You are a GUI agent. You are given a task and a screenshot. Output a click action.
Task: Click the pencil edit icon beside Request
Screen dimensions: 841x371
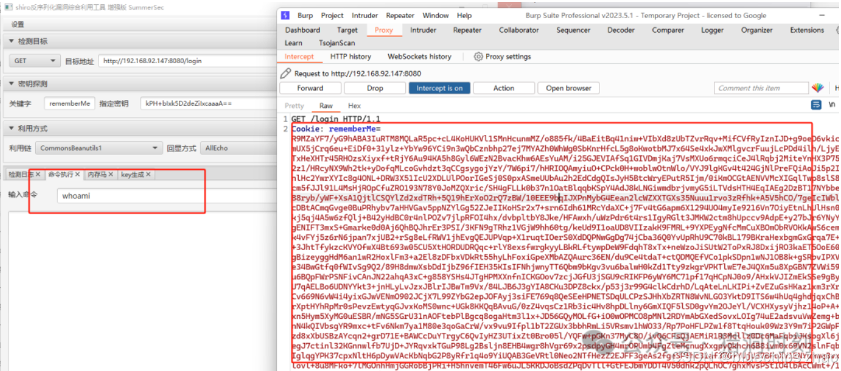285,73
